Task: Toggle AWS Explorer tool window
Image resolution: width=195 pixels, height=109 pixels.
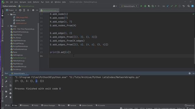Action: 2,96
